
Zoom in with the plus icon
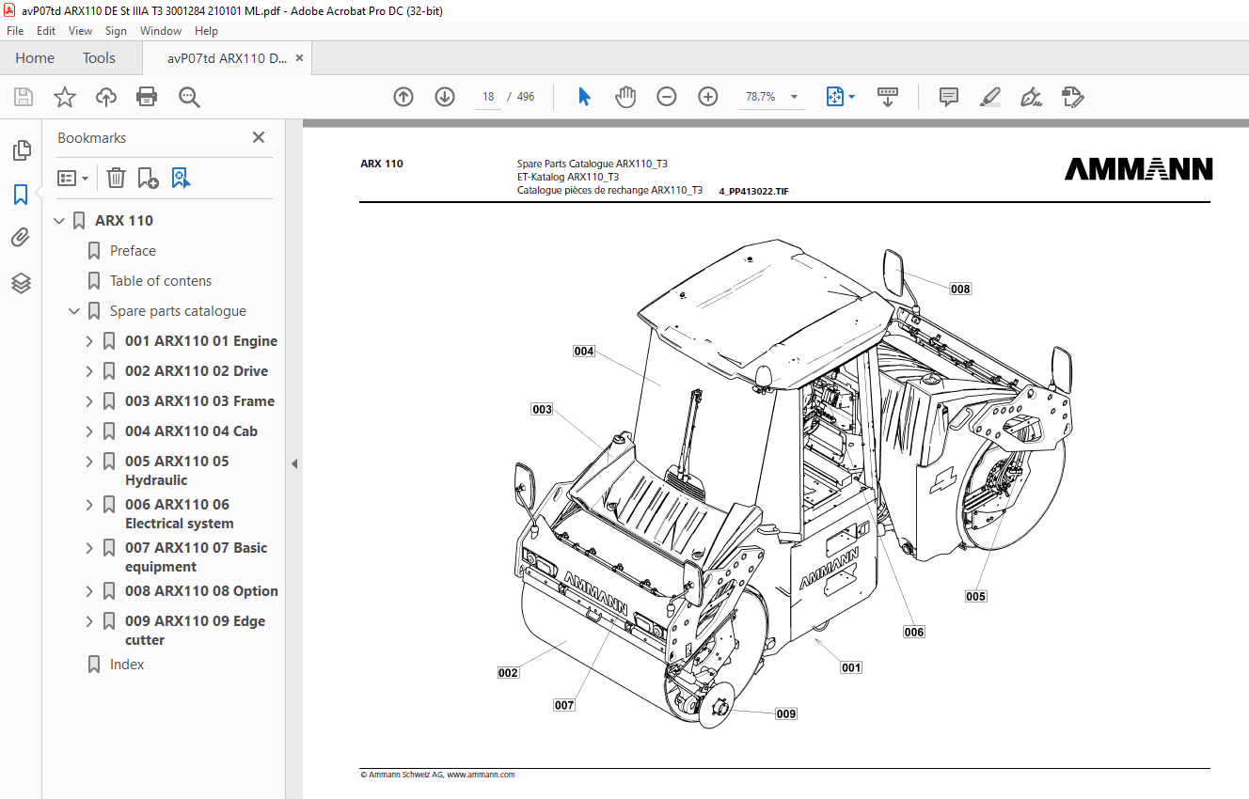(x=708, y=97)
